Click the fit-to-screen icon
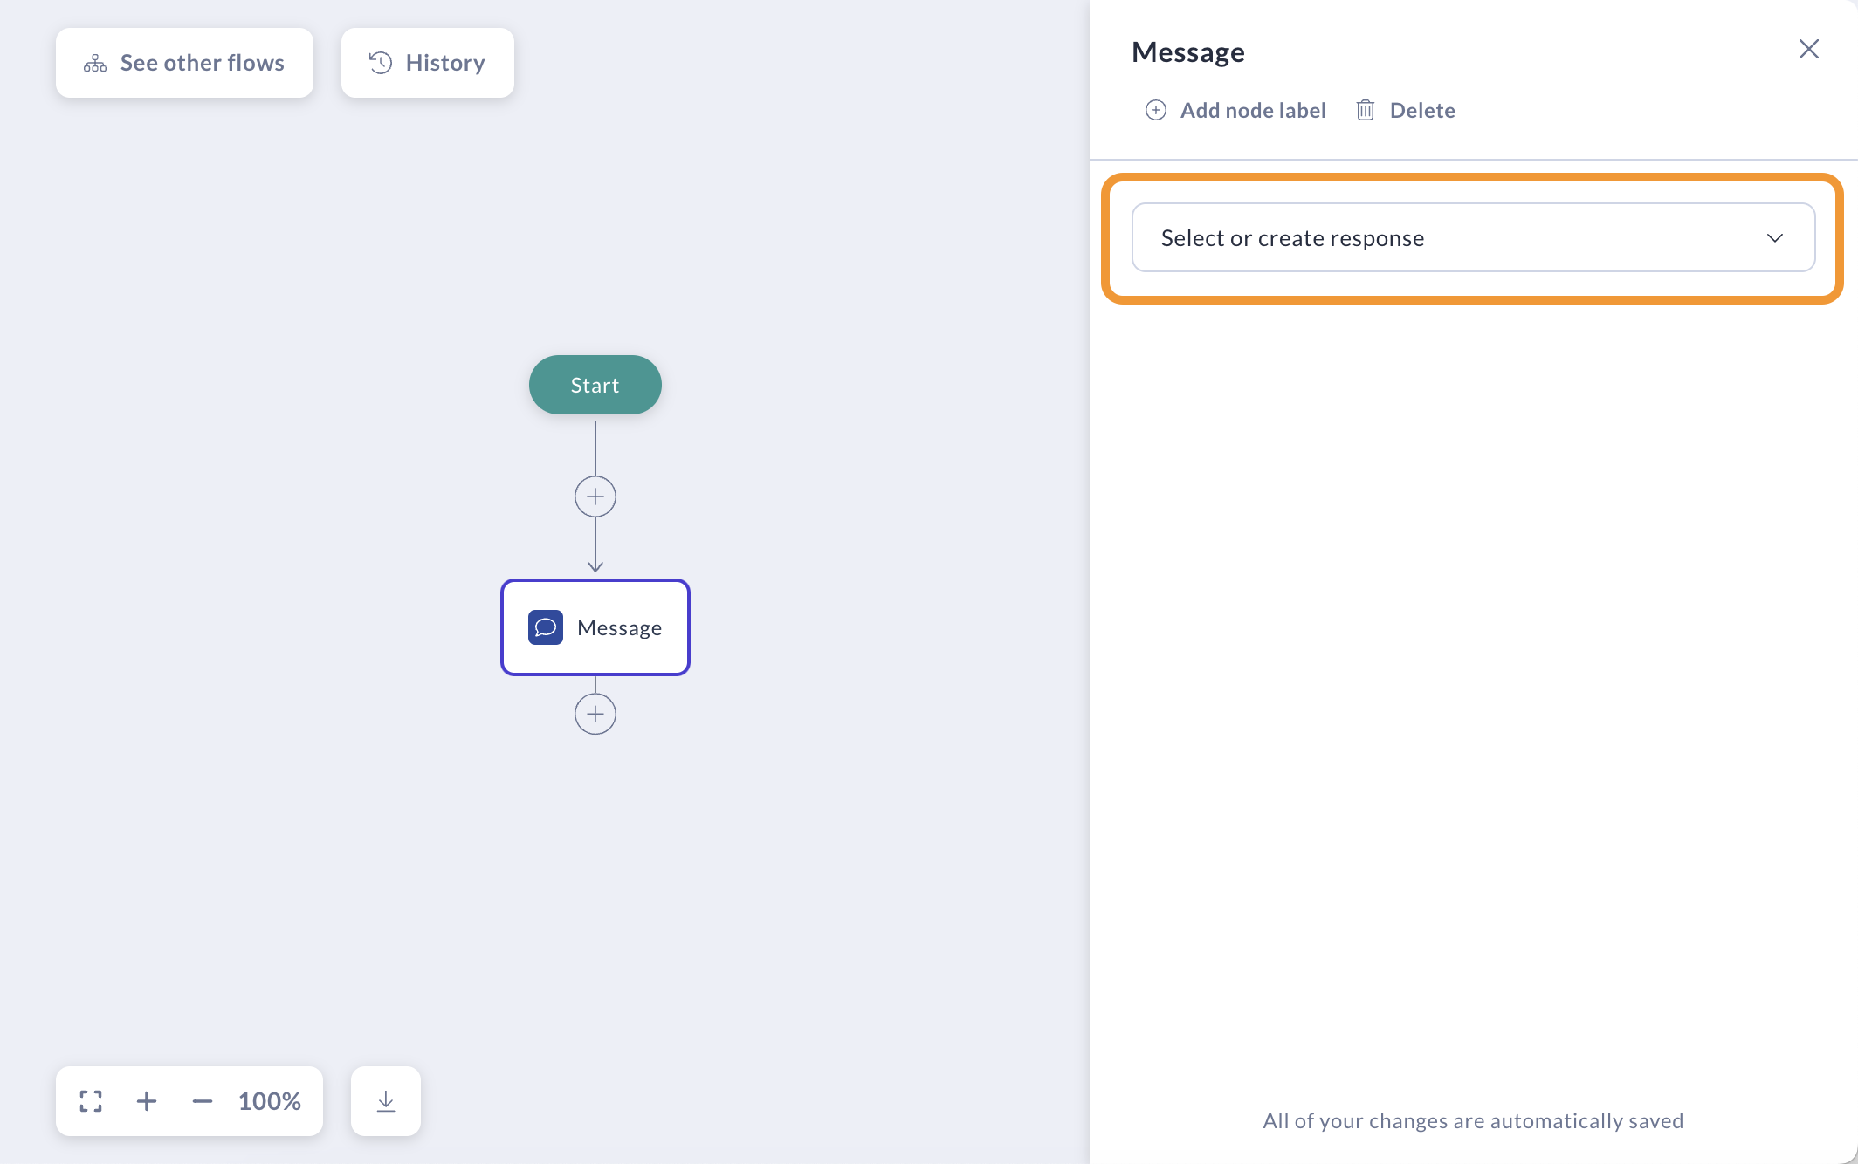This screenshot has width=1858, height=1164. coord(91,1101)
